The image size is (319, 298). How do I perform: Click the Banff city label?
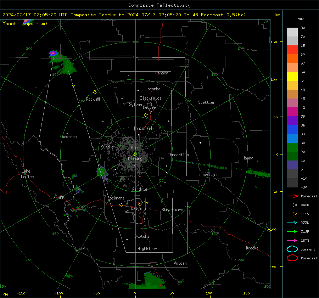(x=58, y=197)
